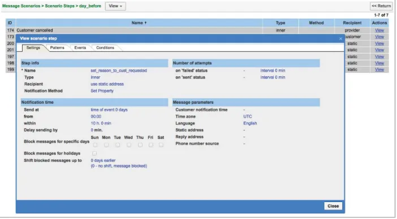Click View link for row 200
This screenshot has width=397, height=219.
coord(379,43)
